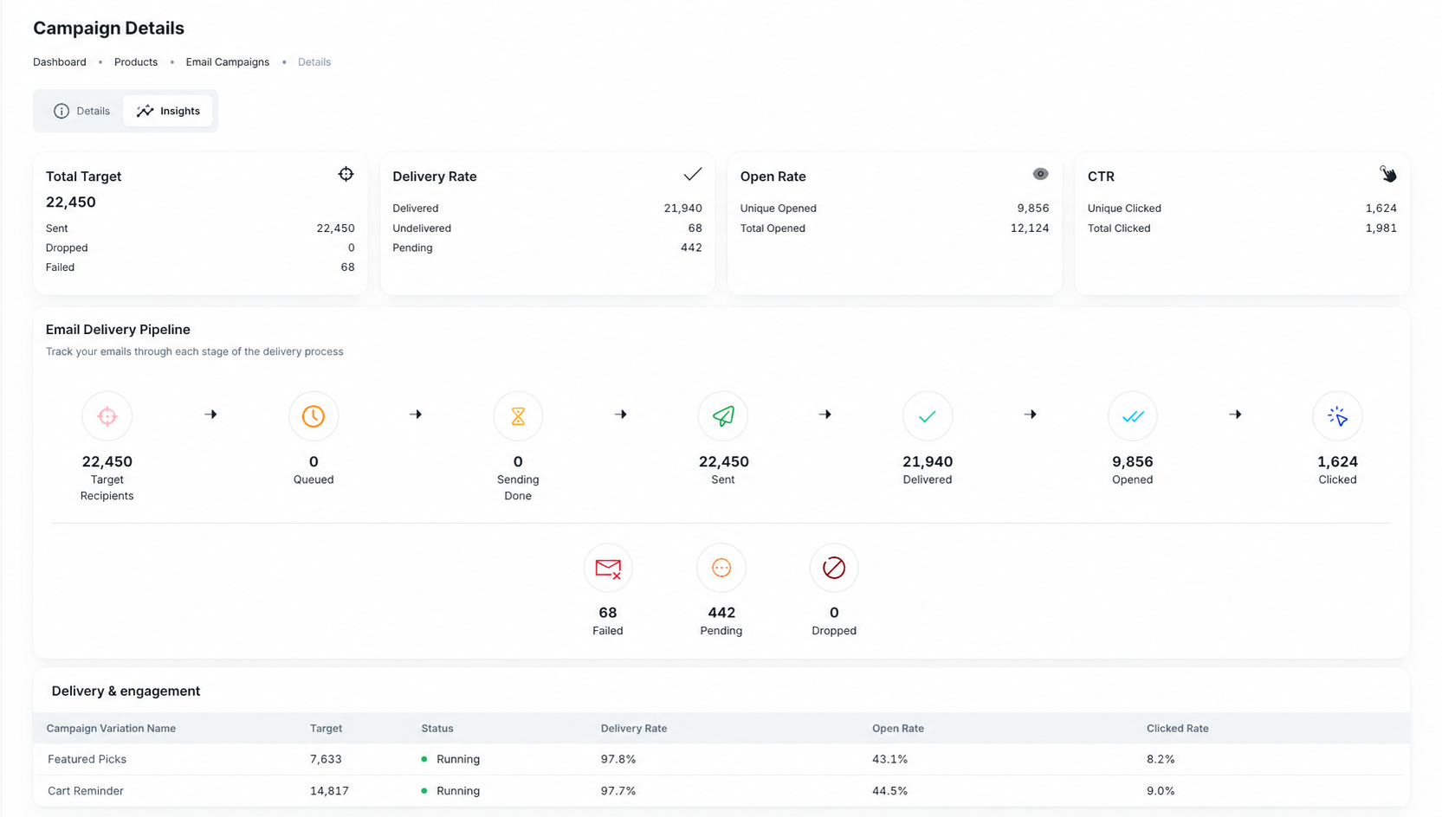
Task: Click the Email Delivery Pipeline heading
Action: (118, 330)
